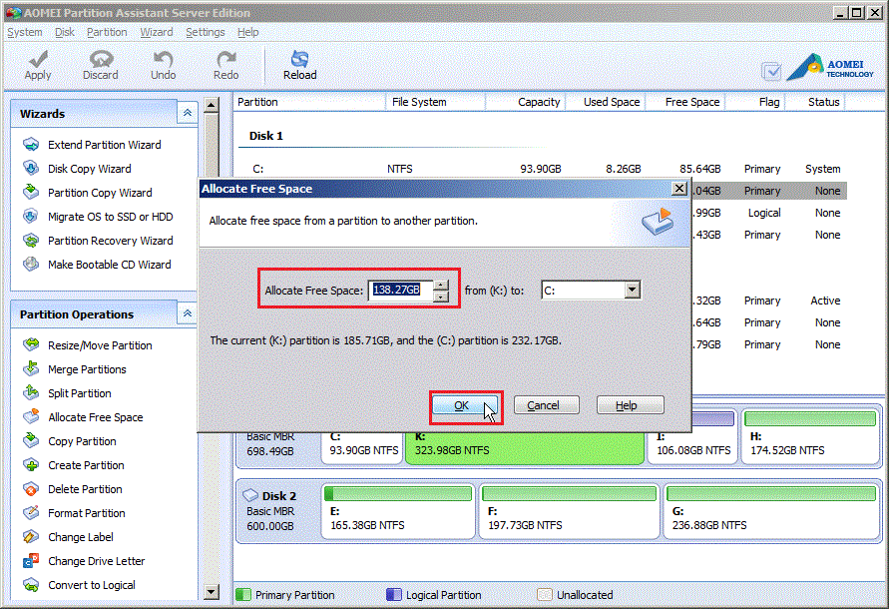Select H: 174.52GB NTFS partition block
The height and width of the screenshot is (609, 889).
809,437
